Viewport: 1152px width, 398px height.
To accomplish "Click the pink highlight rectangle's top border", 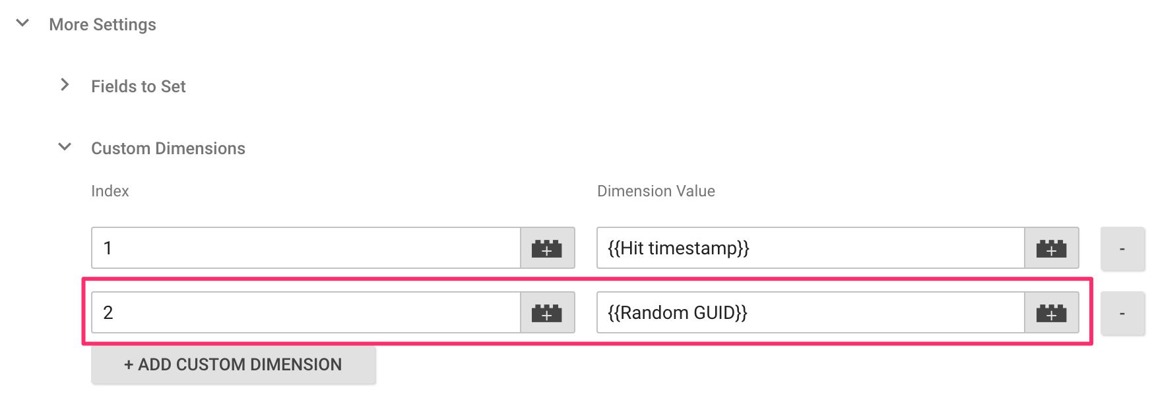I will [x=587, y=279].
